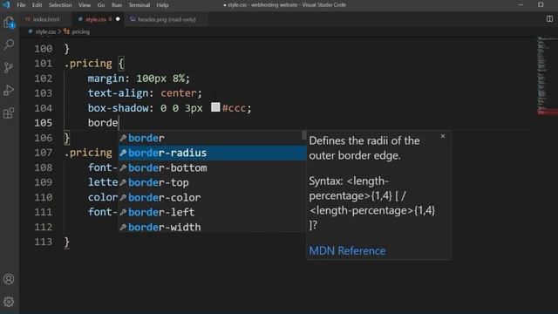
Task: Open the Source Control view
Action: (x=9, y=67)
